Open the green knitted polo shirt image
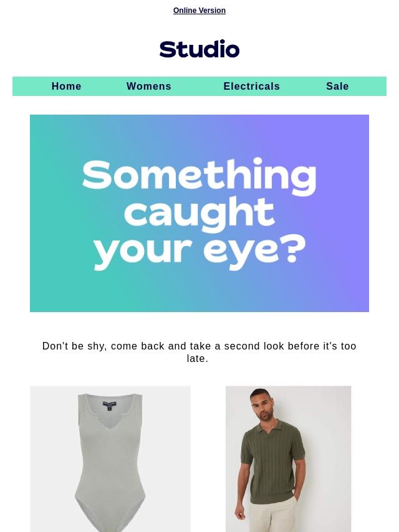 coord(288,458)
